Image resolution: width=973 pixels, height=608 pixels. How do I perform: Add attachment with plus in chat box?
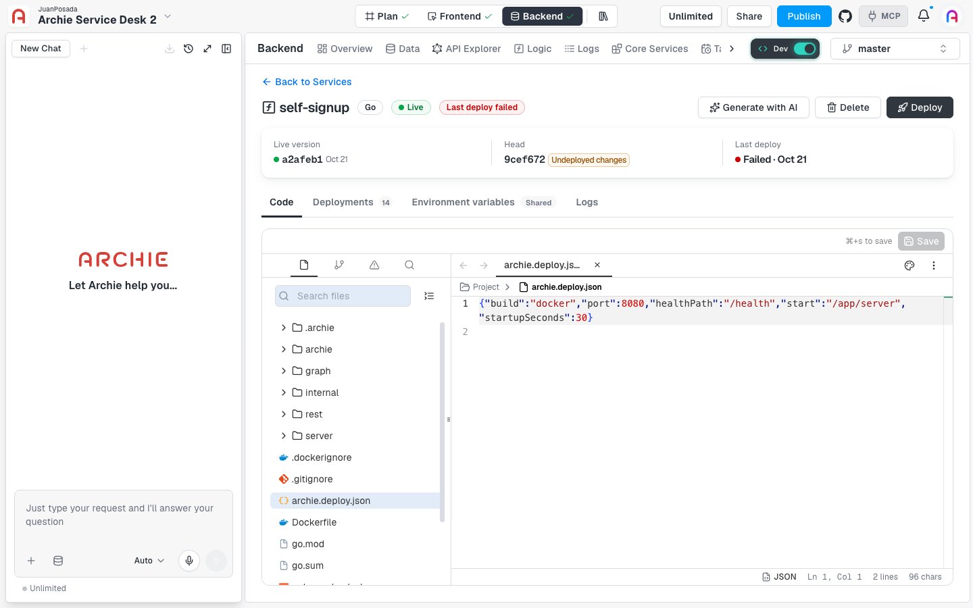(31, 561)
